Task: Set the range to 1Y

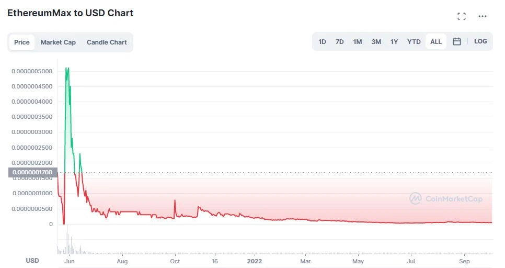Action: [x=394, y=41]
